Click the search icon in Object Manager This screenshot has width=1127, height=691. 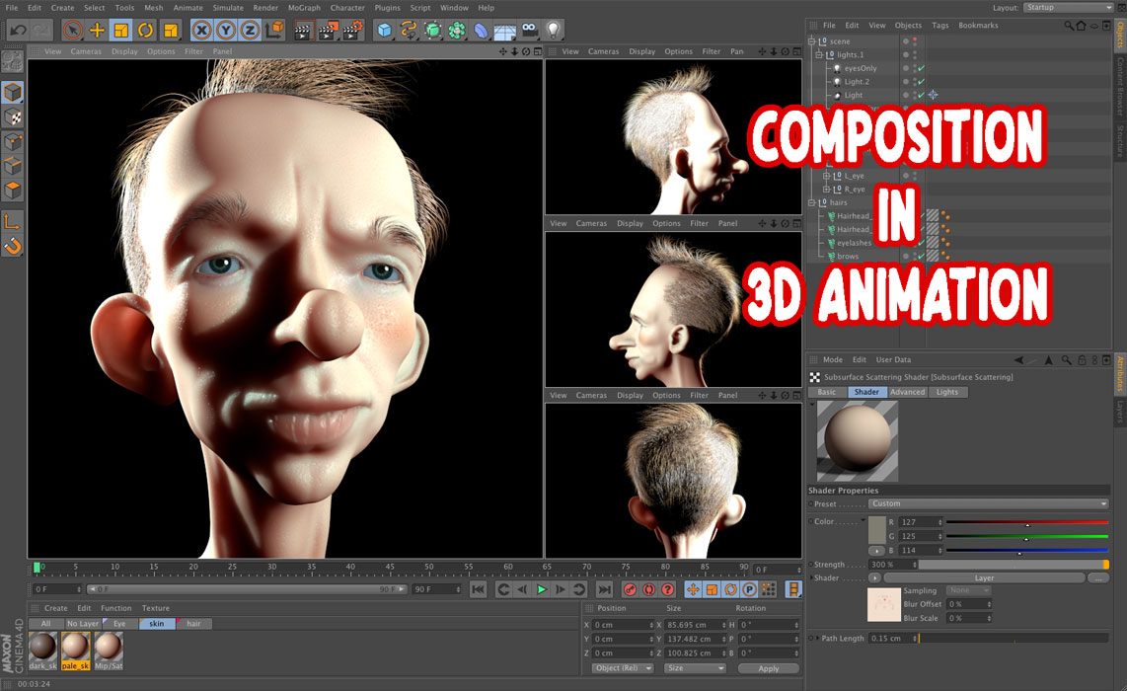pos(1069,25)
